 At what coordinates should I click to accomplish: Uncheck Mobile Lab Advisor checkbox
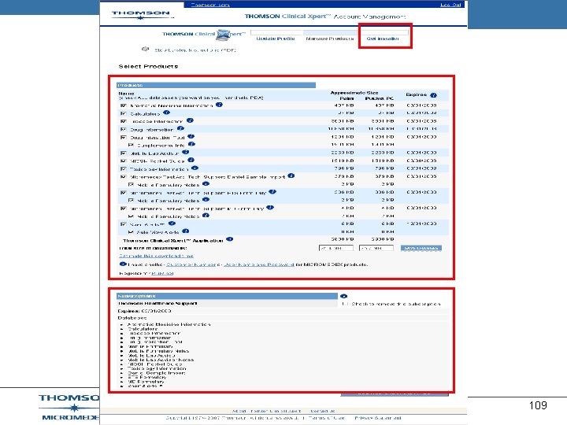pos(124,153)
